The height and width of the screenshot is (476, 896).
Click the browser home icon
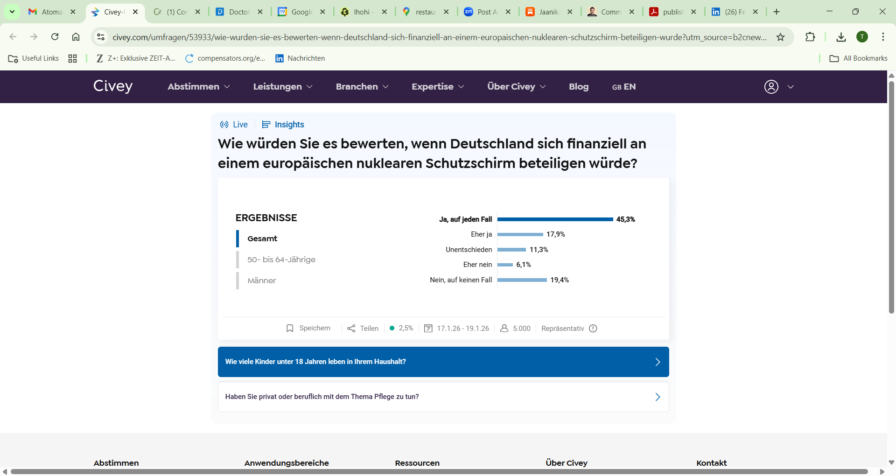pos(76,37)
